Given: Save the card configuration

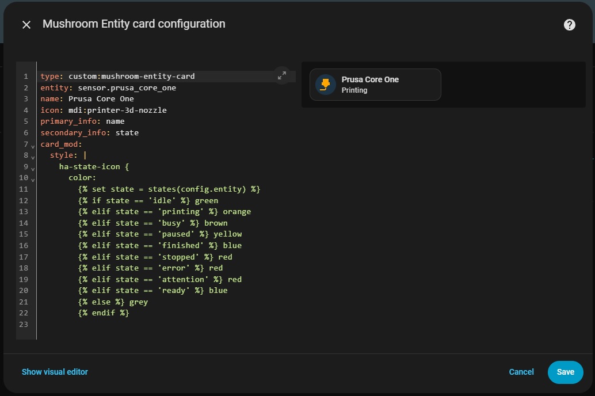Looking at the screenshot, I should coord(565,372).
